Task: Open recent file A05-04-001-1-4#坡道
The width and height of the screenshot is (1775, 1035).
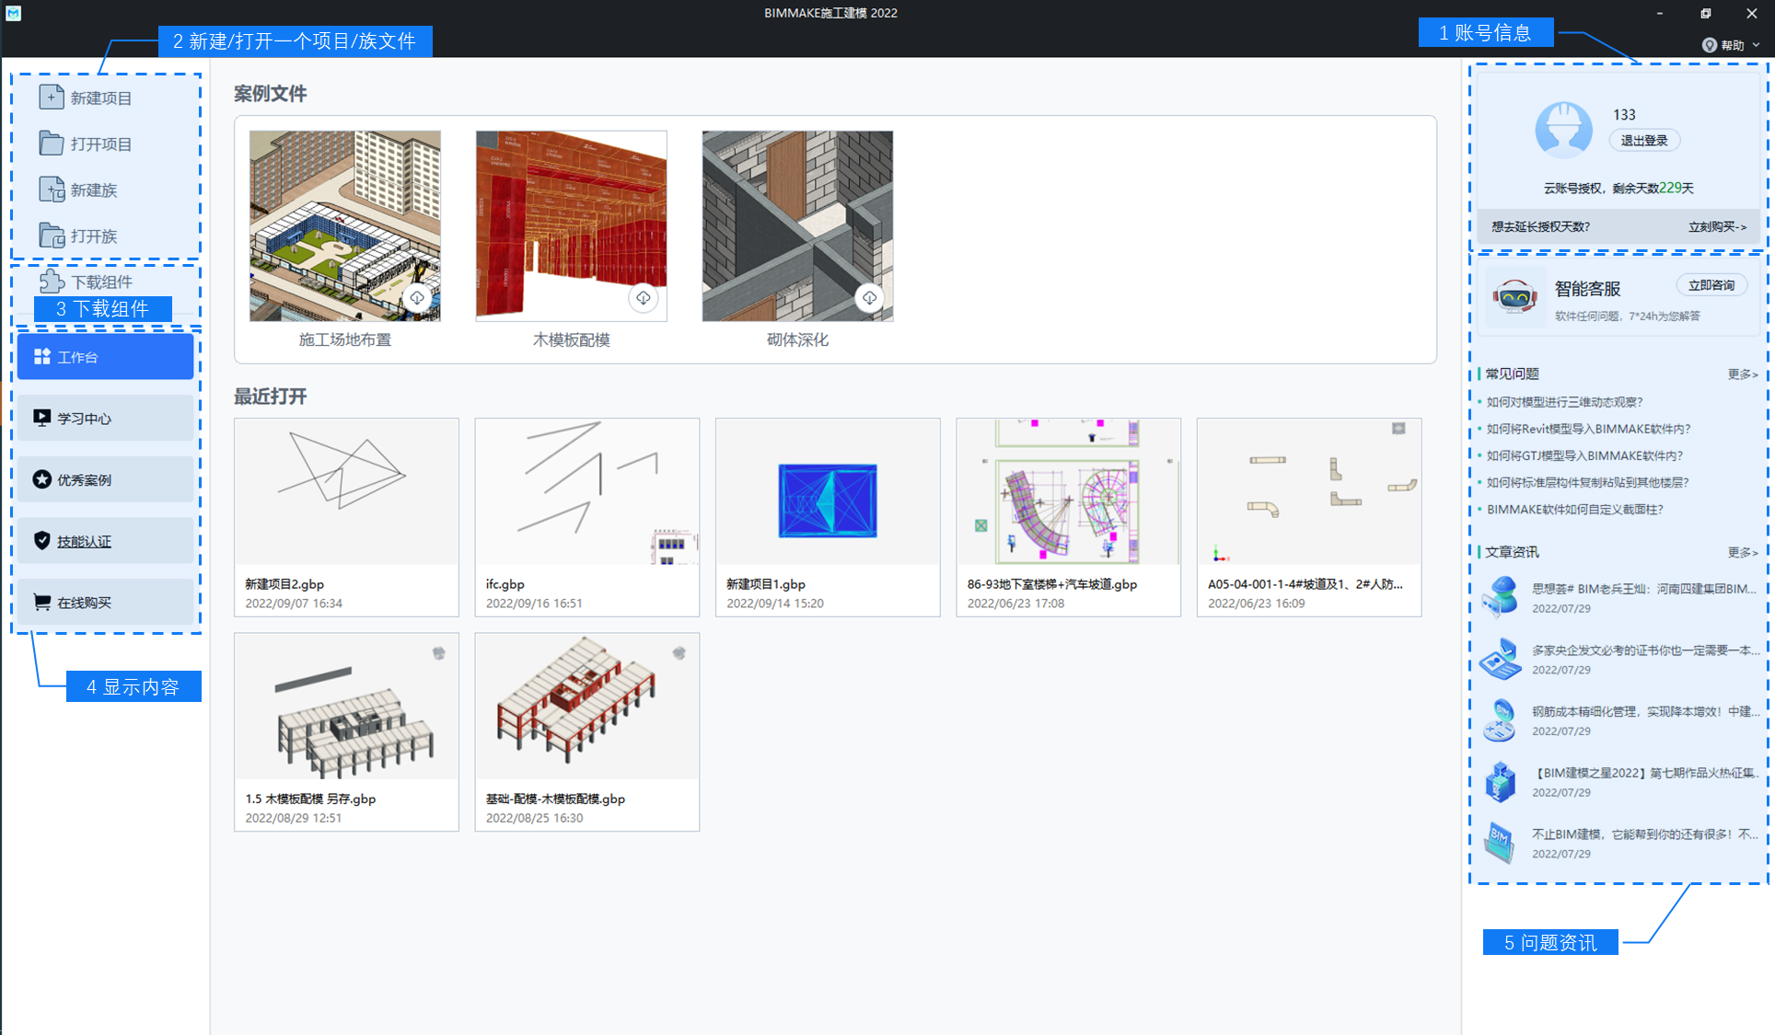Action: (1309, 517)
